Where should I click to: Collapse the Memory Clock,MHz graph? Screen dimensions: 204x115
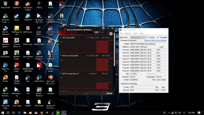pyautogui.click(x=61, y=56)
